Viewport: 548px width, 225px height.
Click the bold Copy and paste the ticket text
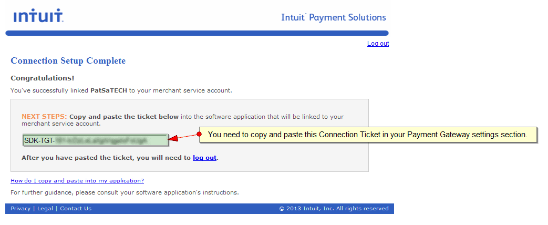(x=124, y=117)
